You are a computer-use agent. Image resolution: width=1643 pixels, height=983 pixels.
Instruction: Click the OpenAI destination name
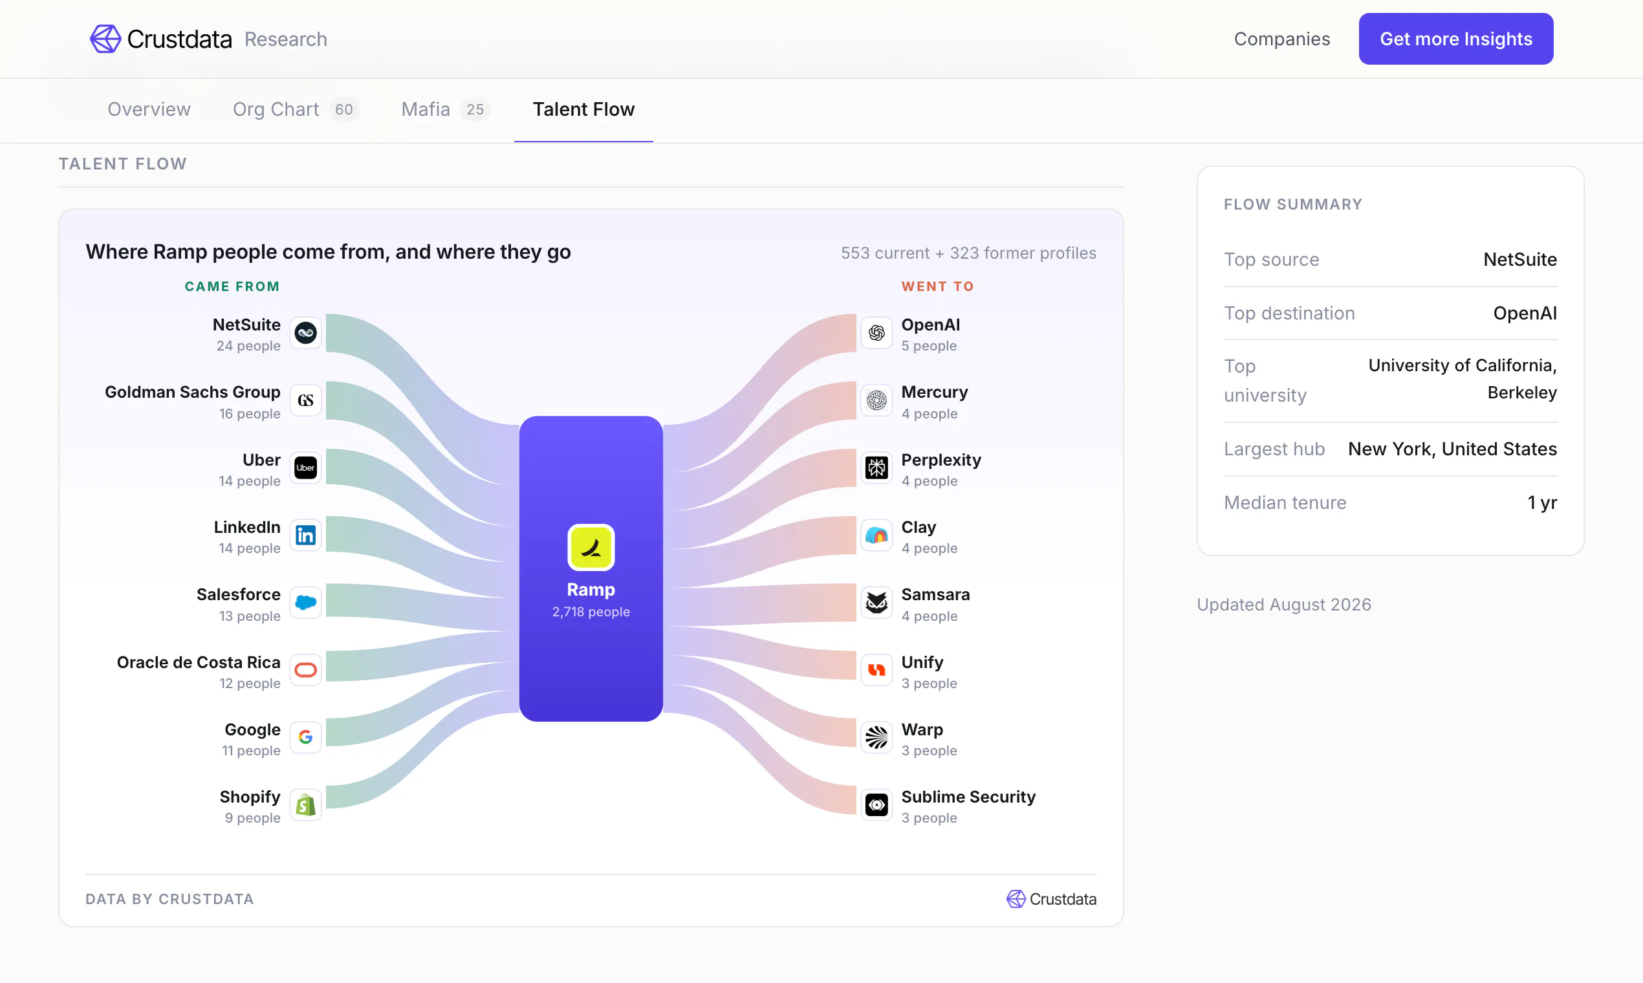click(x=931, y=325)
